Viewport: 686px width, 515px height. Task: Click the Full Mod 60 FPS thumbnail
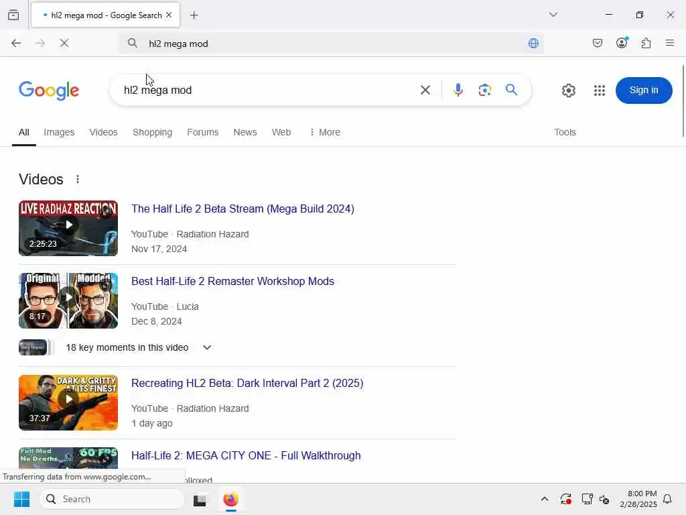tap(68, 458)
